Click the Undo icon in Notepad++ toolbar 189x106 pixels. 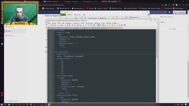[x=72, y=25]
